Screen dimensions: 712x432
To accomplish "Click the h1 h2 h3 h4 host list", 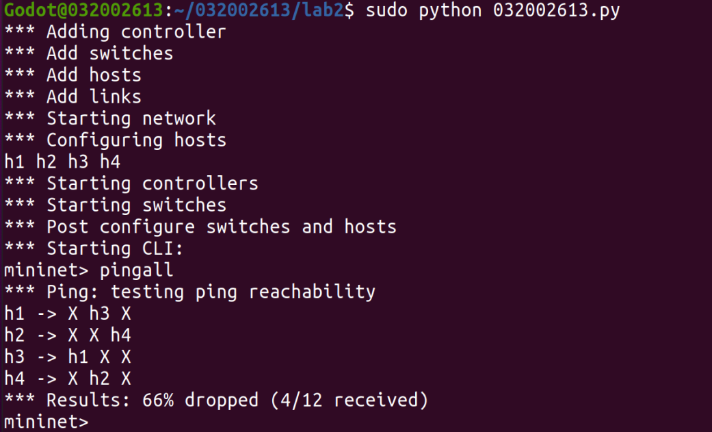I will (62, 162).
